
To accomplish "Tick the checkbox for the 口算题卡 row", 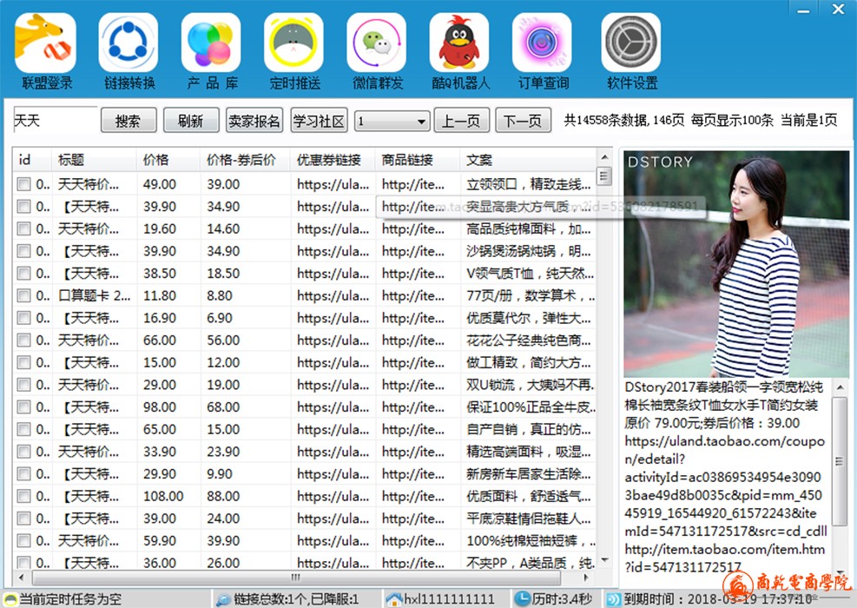I will [23, 296].
